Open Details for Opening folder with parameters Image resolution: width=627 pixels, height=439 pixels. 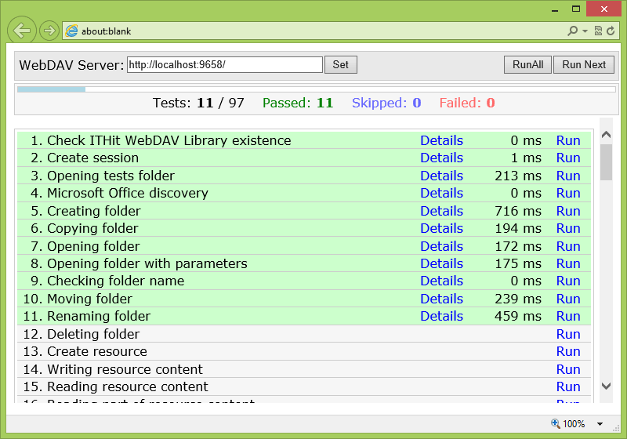pos(441,263)
